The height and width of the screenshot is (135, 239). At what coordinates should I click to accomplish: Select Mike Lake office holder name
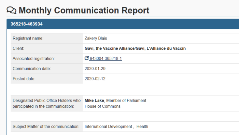tap(94, 101)
